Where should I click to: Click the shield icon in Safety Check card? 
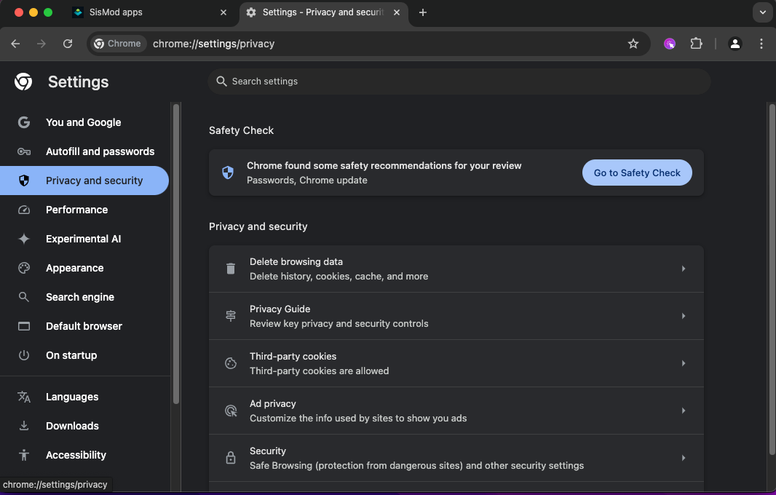(x=228, y=173)
